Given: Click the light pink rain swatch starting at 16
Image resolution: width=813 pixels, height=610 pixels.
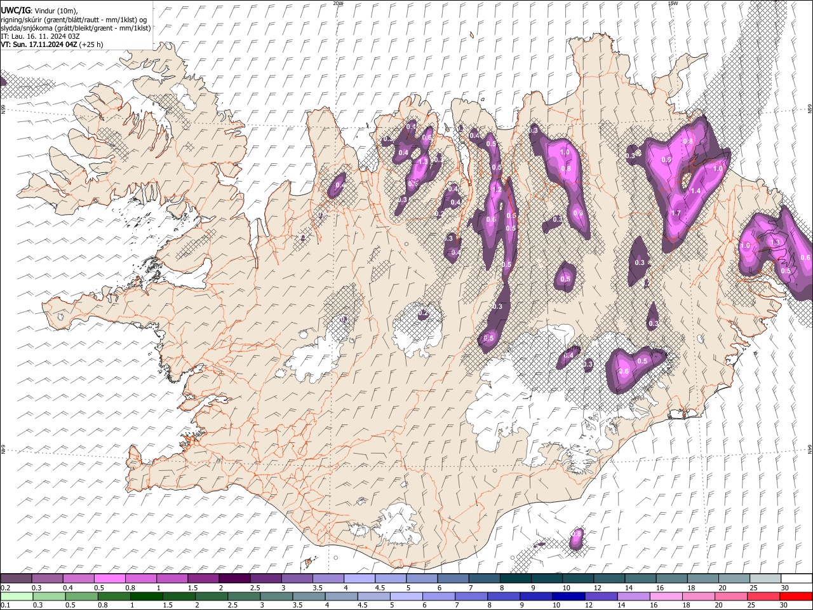Looking at the screenshot, I should click(666, 596).
